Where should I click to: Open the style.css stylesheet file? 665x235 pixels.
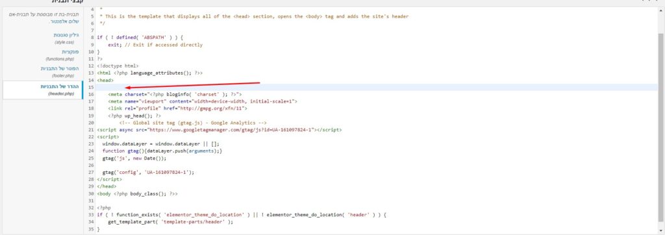pos(67,35)
